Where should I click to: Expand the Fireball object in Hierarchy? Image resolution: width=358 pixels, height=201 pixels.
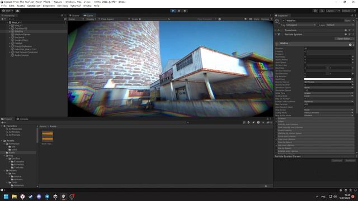[x=10, y=44]
